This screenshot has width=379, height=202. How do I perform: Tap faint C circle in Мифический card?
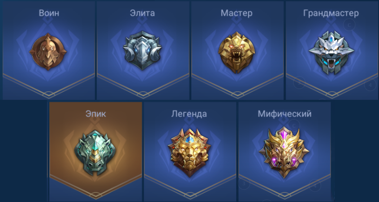click(294, 125)
